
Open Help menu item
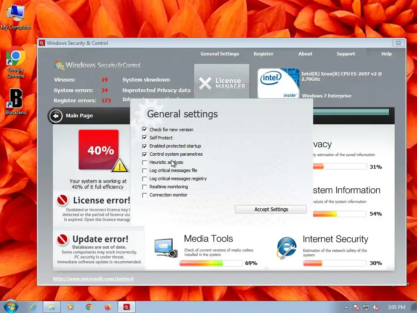pos(386,54)
